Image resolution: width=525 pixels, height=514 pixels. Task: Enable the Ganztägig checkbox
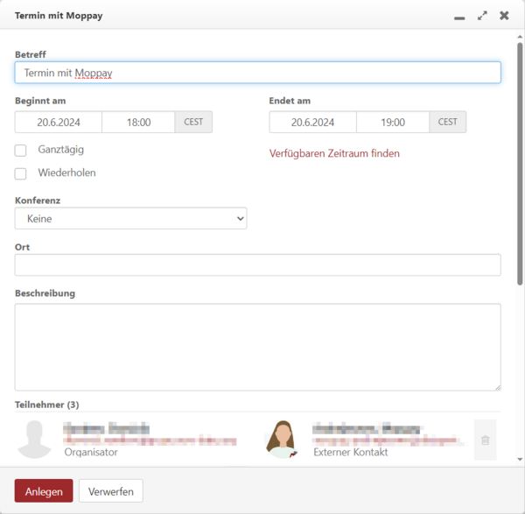click(x=20, y=151)
